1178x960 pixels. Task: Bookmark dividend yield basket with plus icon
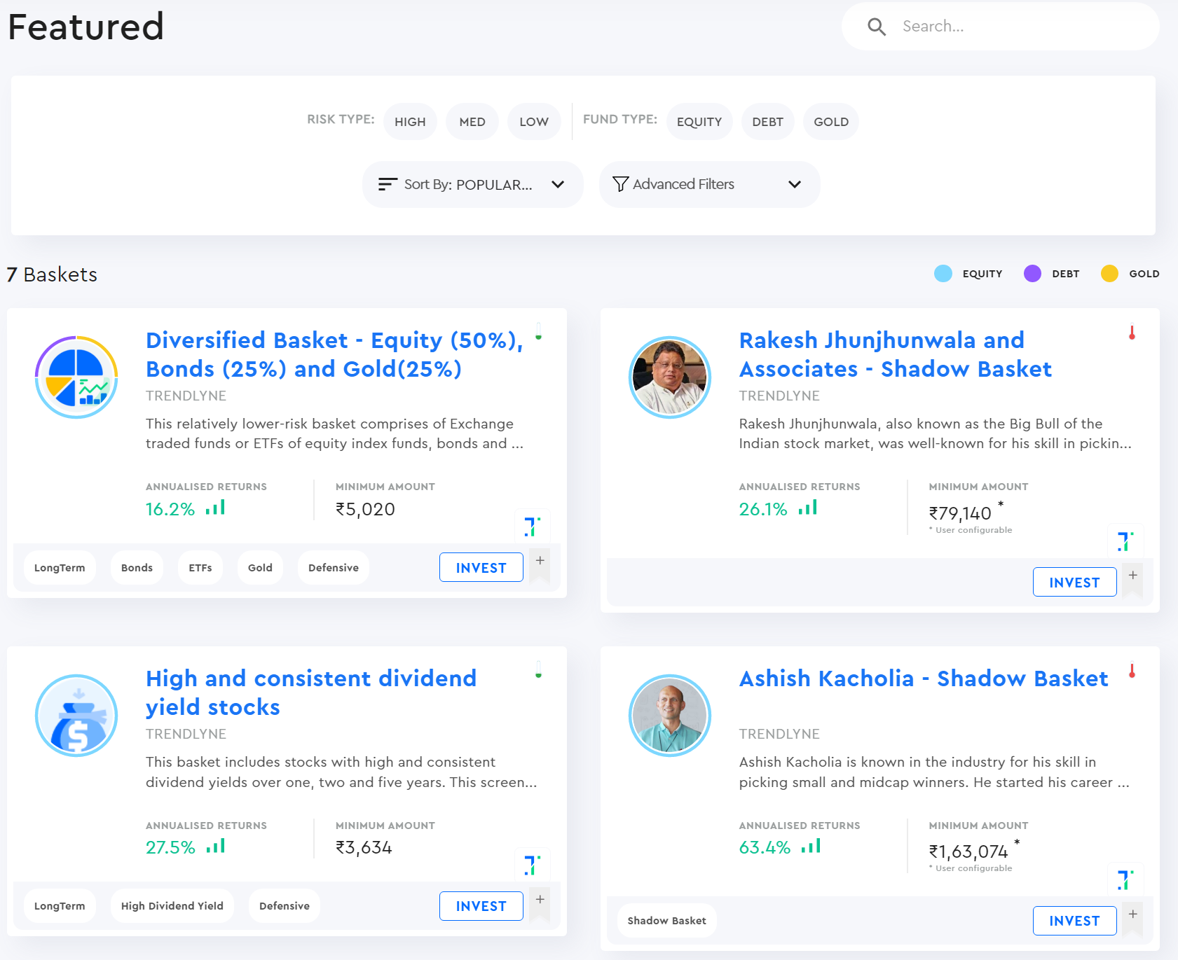(540, 903)
